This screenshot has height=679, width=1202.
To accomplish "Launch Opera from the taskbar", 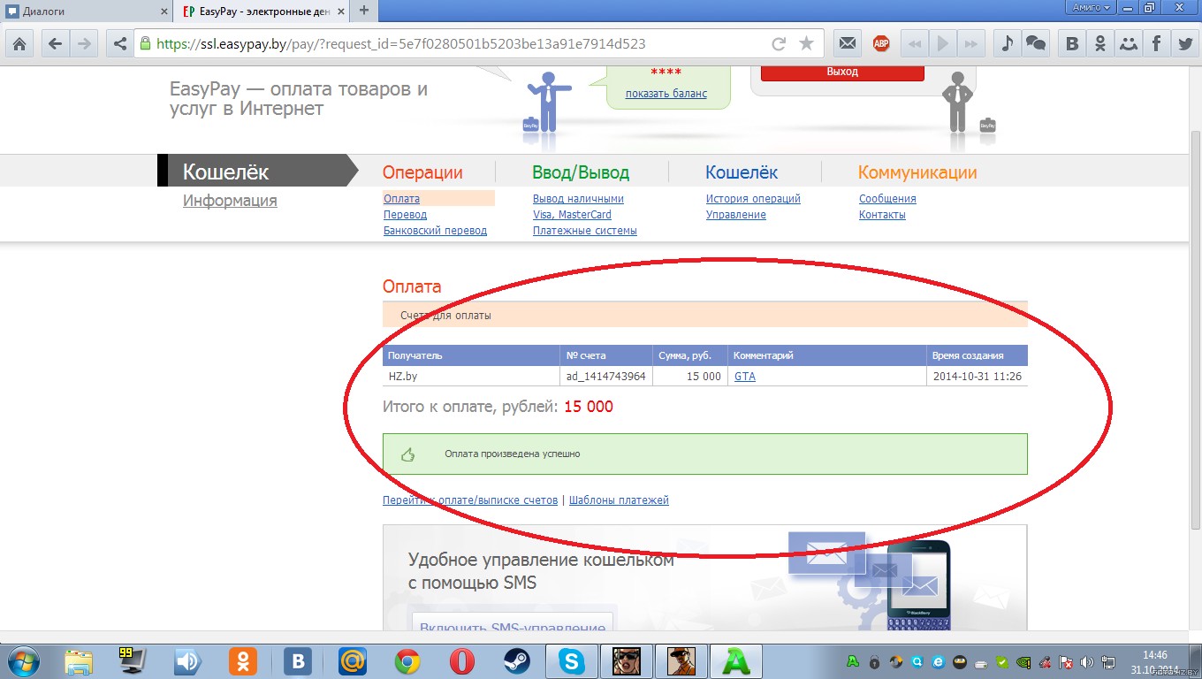I will [x=461, y=661].
